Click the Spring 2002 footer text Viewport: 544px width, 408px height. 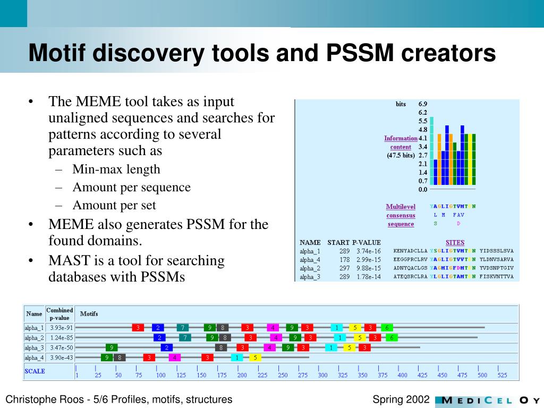tap(401, 399)
